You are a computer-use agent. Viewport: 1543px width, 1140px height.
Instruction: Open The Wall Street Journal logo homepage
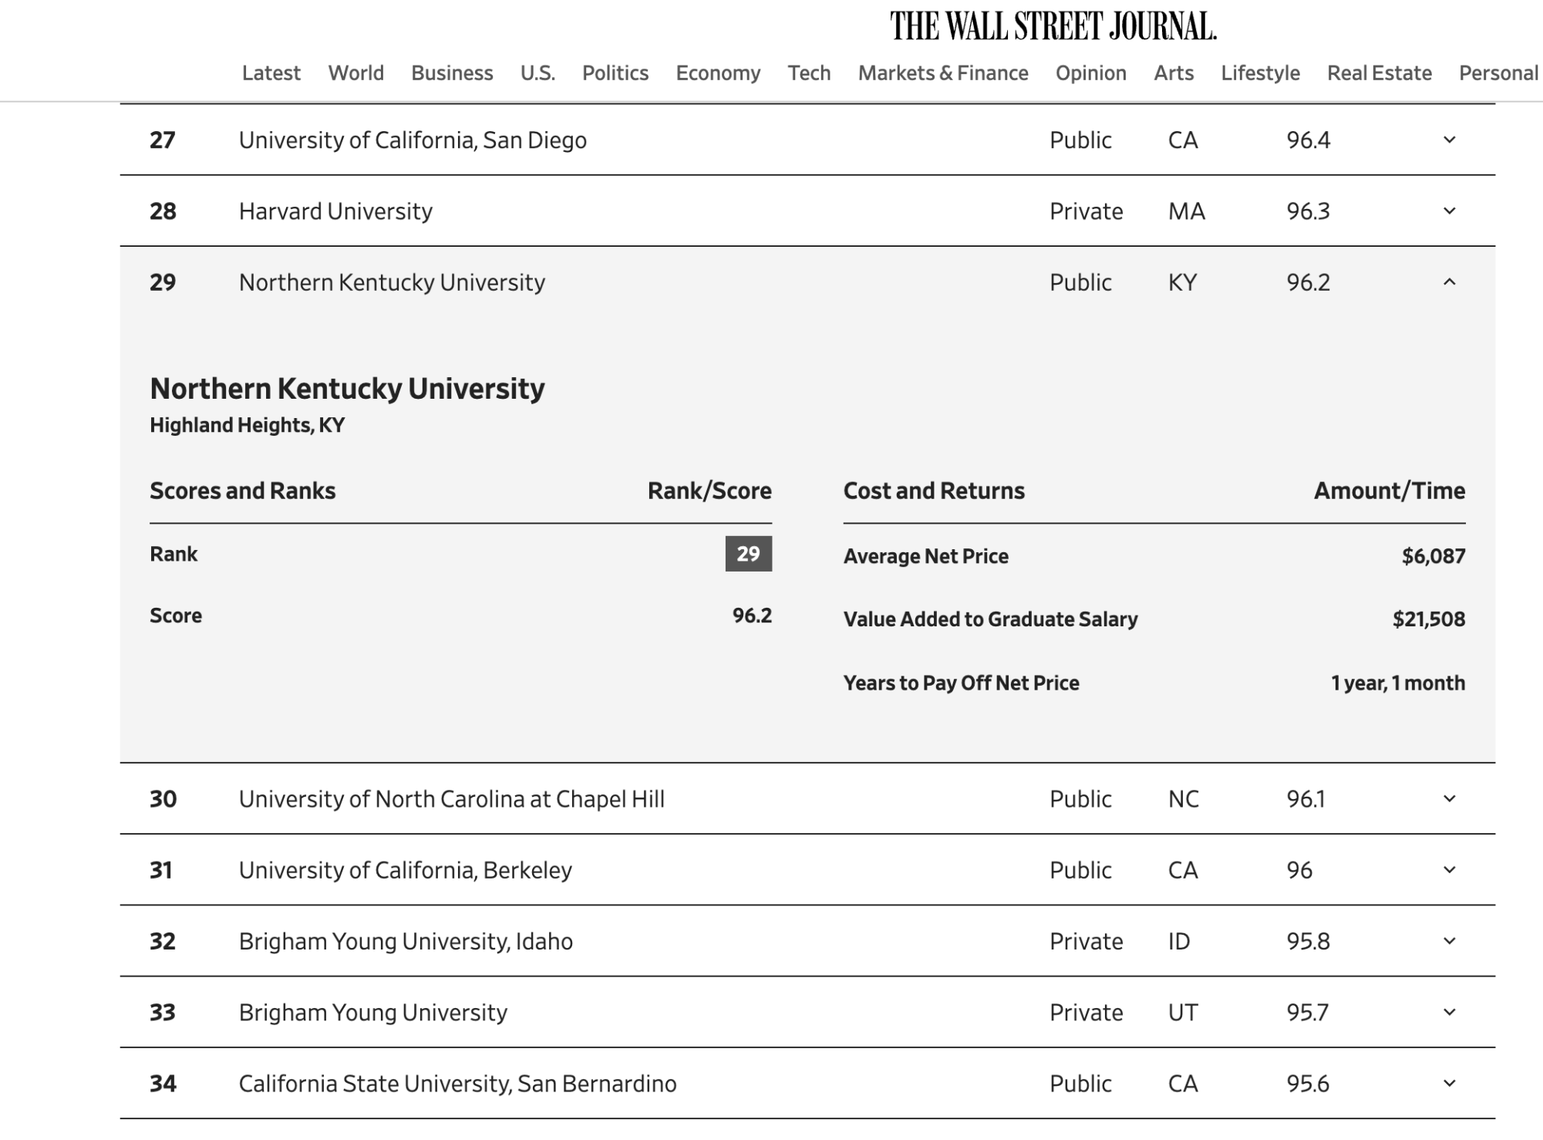coord(1053,26)
